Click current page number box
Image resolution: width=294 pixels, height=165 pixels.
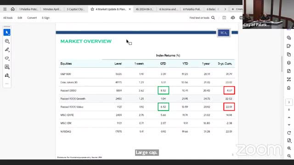(289, 102)
